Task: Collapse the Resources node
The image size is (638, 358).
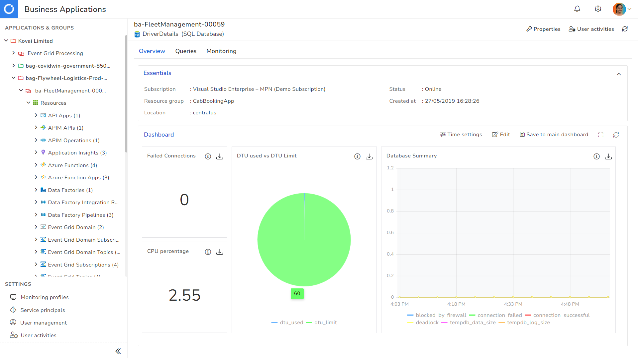Action: point(28,103)
